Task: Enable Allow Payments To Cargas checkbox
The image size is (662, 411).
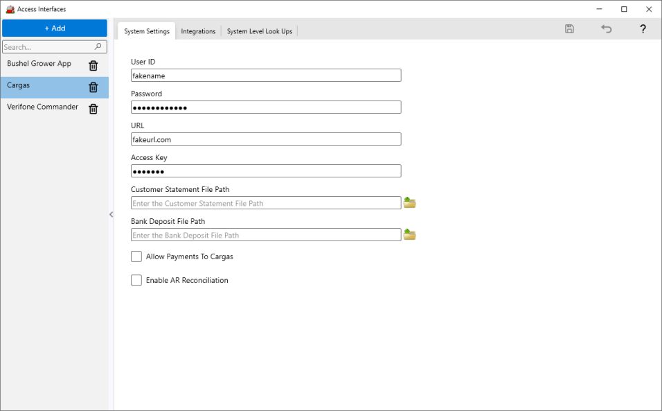Action: click(136, 256)
